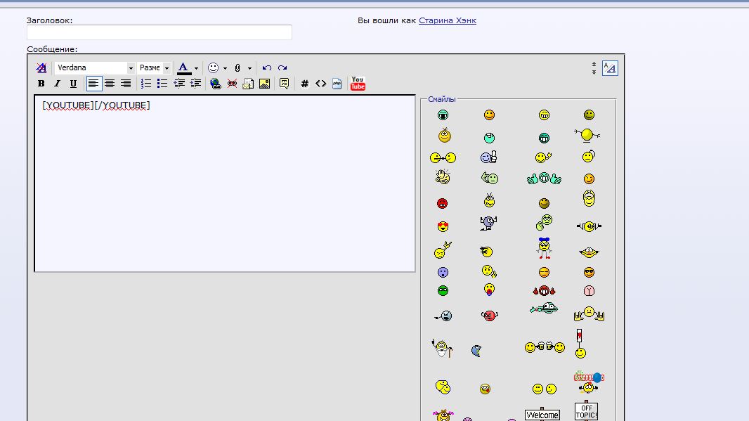Expand the smiley insert dropdown arrow
749x421 pixels.
225,68
